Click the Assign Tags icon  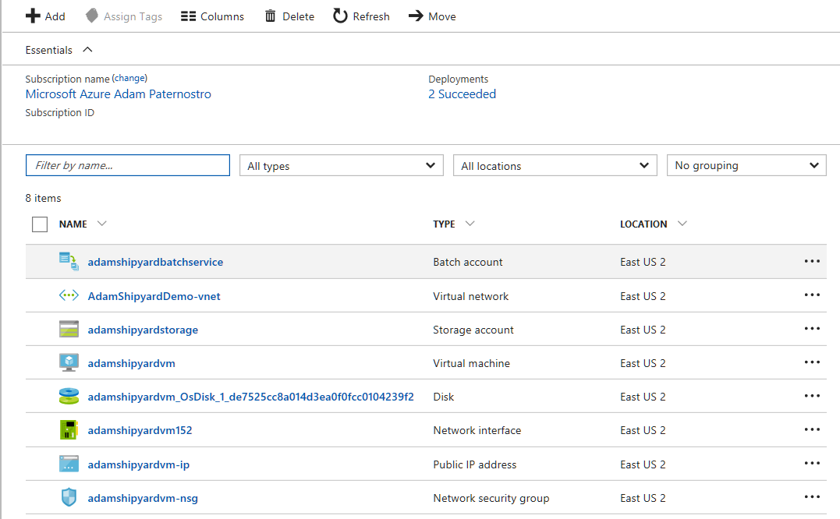tap(92, 16)
